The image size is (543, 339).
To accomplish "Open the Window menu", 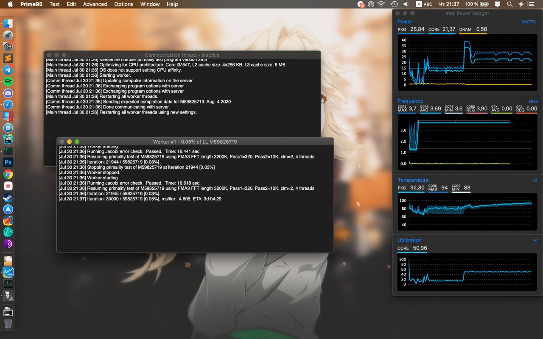I will pyautogui.click(x=150, y=4).
